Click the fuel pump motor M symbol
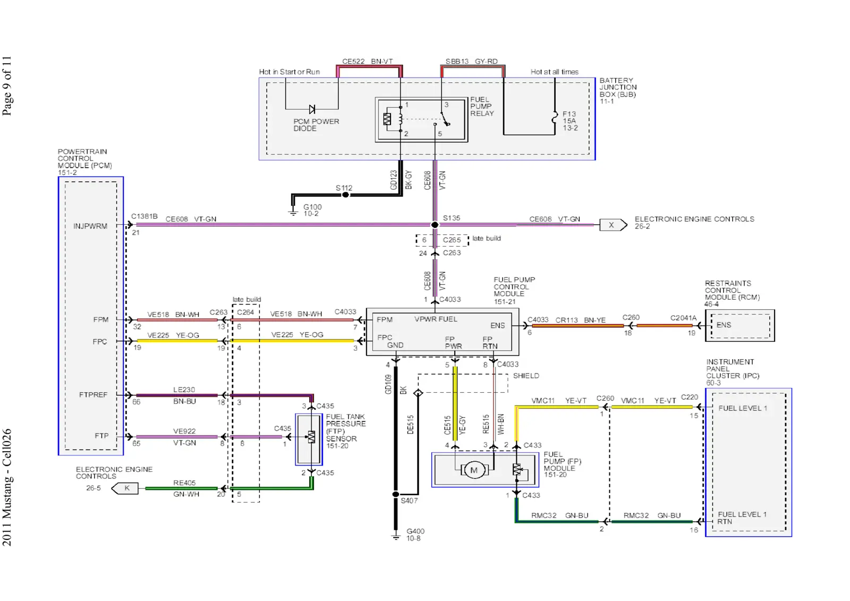850x601 pixels. (474, 470)
